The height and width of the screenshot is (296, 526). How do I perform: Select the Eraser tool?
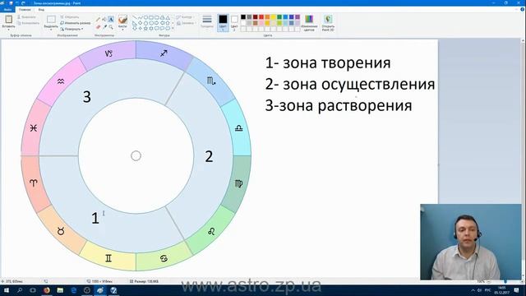(x=98, y=27)
